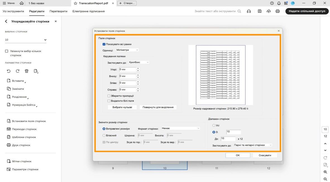
Task: Save the file with floppy icon
Action: (x=260, y=11)
